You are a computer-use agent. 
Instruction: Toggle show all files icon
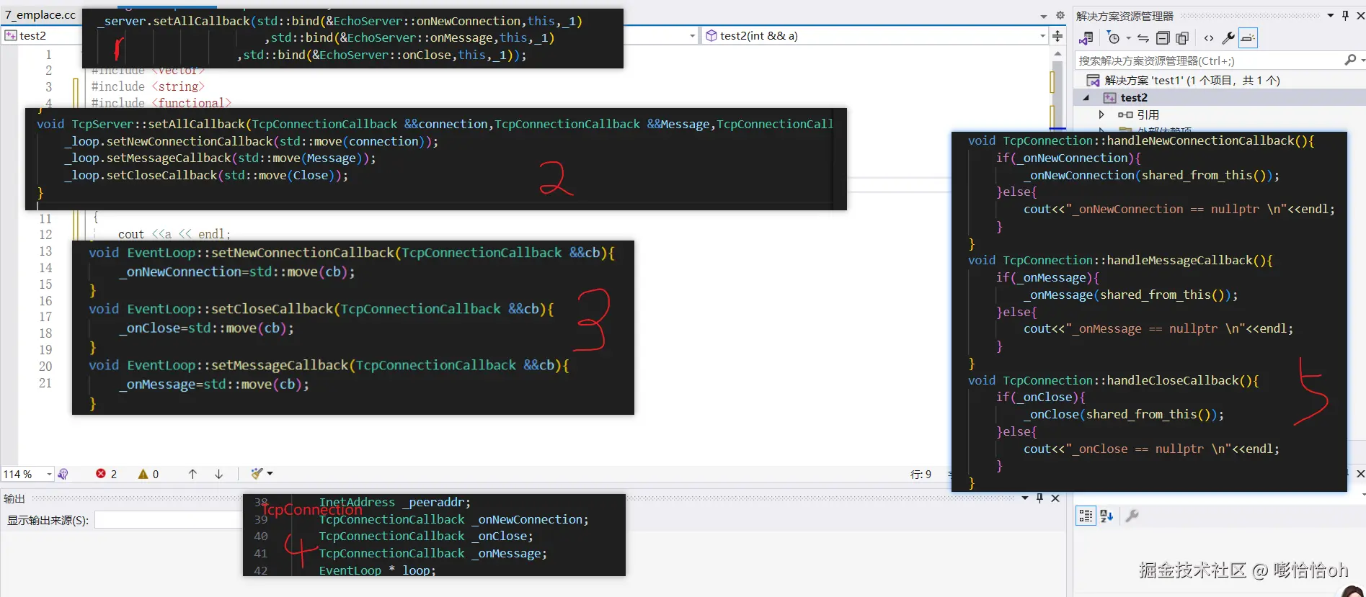pos(1182,38)
